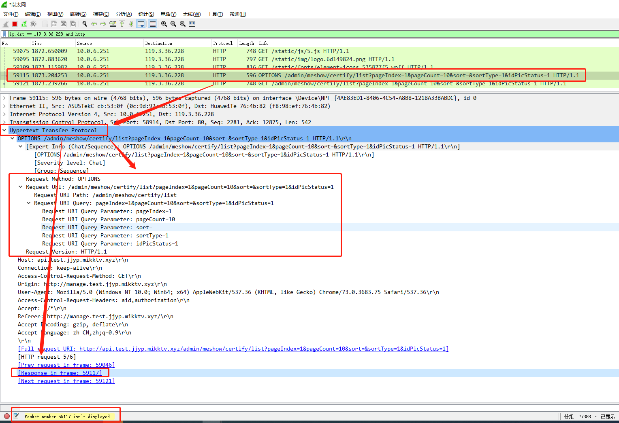
Task: Go forward to next packet in history
Action: point(103,24)
